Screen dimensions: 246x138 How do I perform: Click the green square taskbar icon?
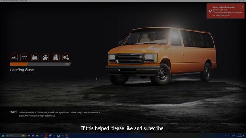[x=58, y=136]
